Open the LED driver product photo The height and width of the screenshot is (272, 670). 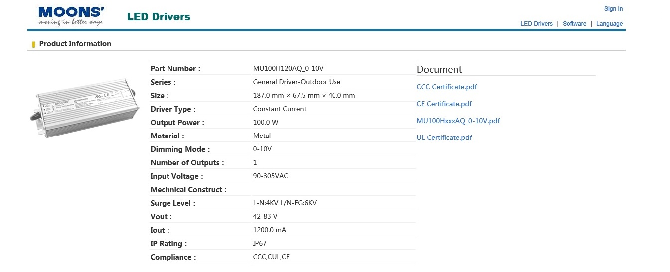84,108
